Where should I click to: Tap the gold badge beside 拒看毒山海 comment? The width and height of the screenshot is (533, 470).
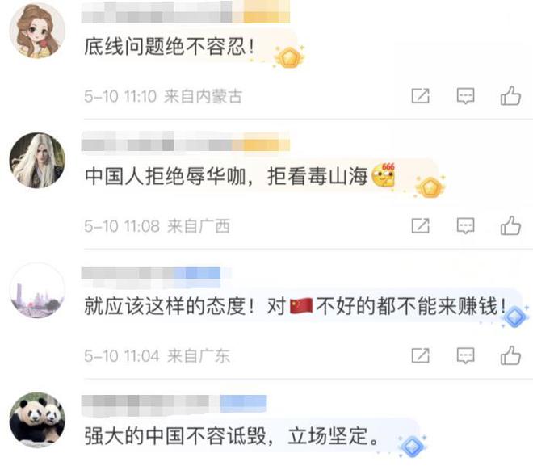tap(430, 187)
